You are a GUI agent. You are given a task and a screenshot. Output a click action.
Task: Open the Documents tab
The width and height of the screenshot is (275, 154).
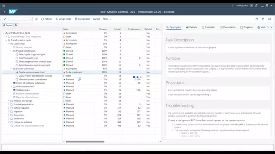pos(228,27)
